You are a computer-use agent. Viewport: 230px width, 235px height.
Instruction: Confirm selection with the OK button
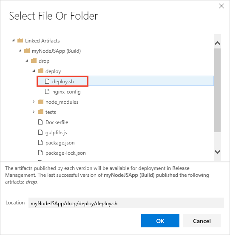coord(160,221)
